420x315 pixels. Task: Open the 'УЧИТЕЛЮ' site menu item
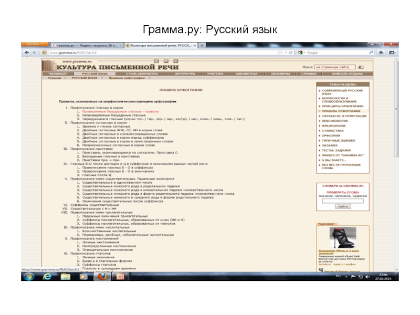215,73
